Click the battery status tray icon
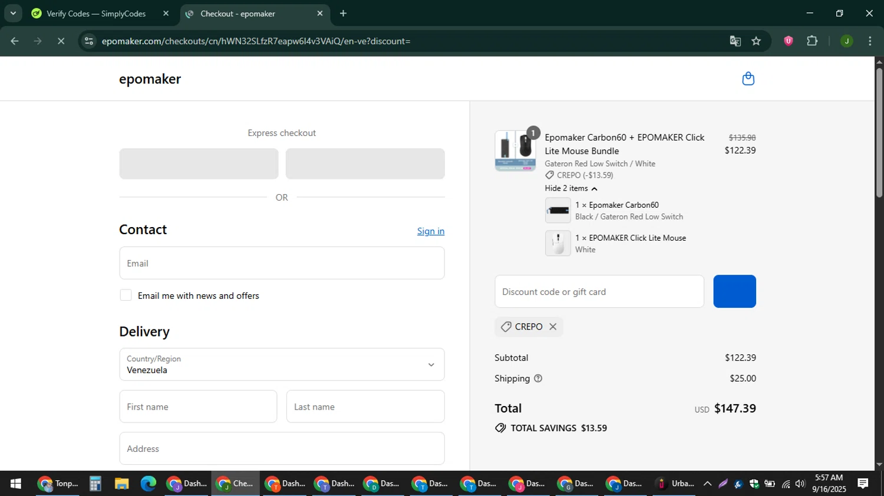 (770, 484)
